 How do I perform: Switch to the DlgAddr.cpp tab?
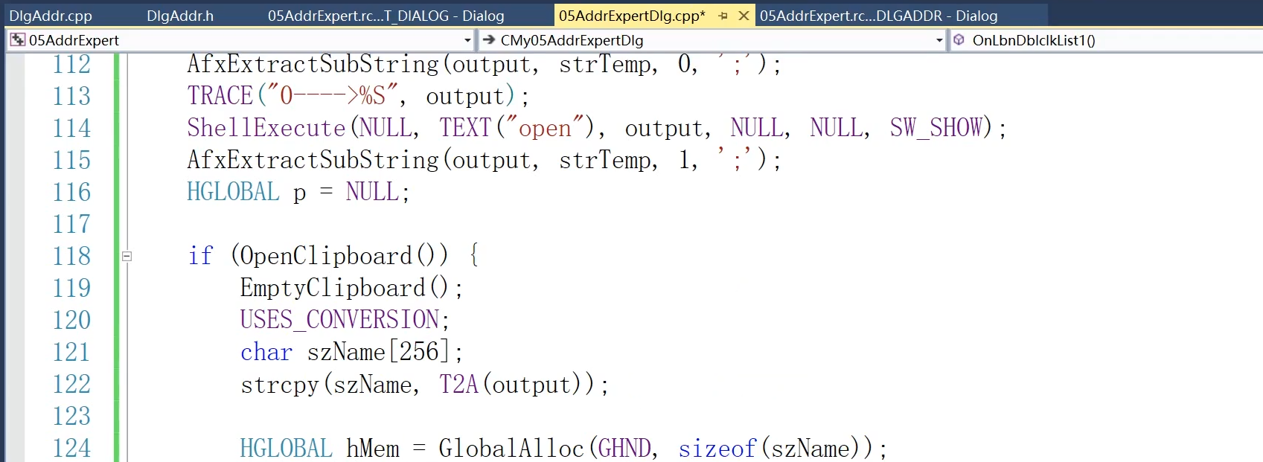point(51,16)
